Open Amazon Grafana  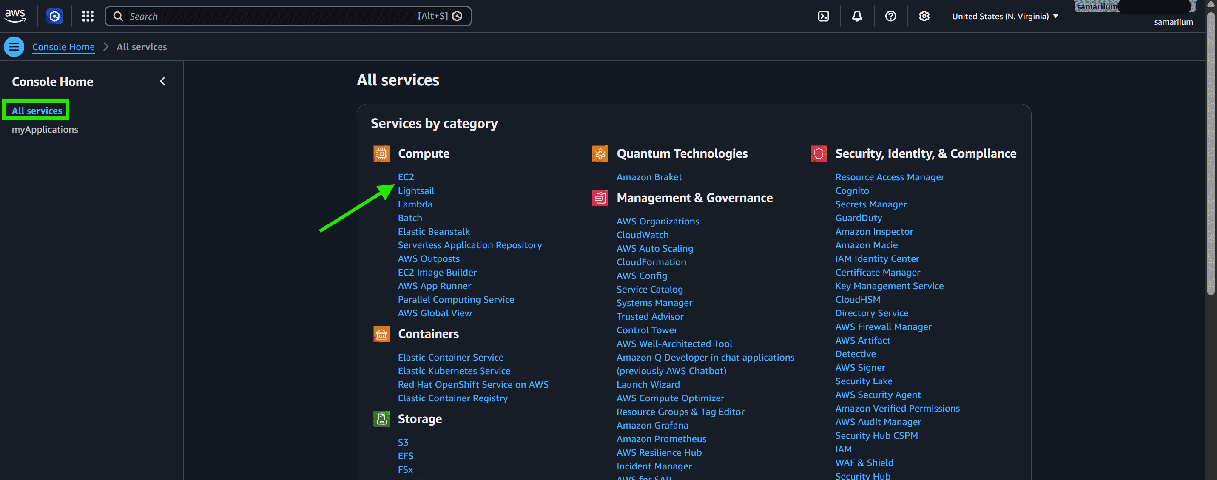652,426
